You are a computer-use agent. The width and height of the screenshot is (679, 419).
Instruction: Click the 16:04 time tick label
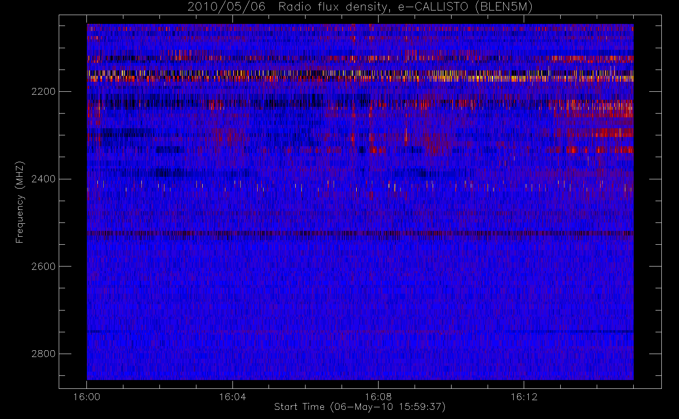coord(232,397)
